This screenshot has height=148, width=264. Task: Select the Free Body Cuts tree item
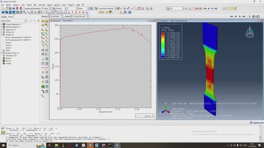tap(11, 56)
